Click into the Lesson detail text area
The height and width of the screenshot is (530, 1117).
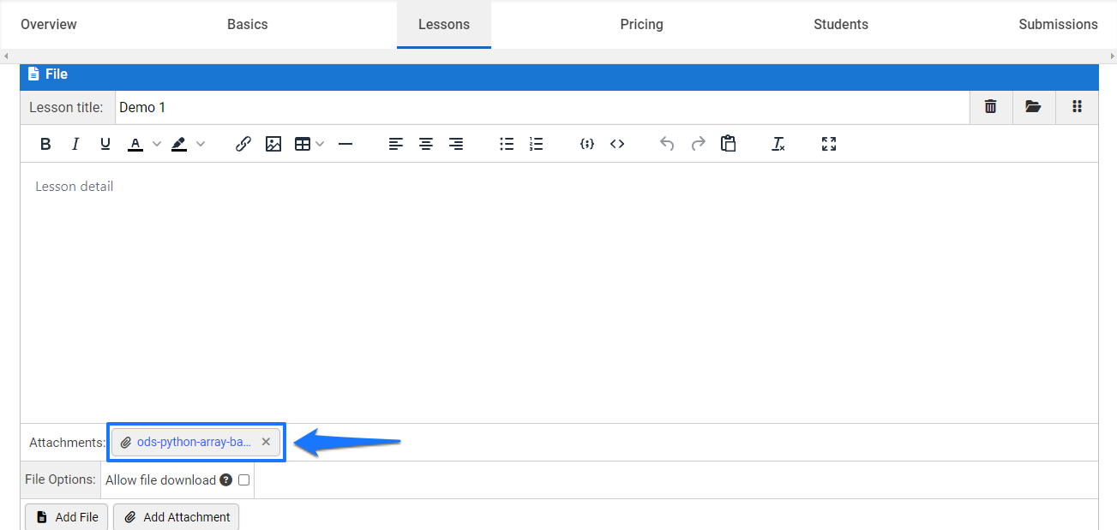coord(559,292)
